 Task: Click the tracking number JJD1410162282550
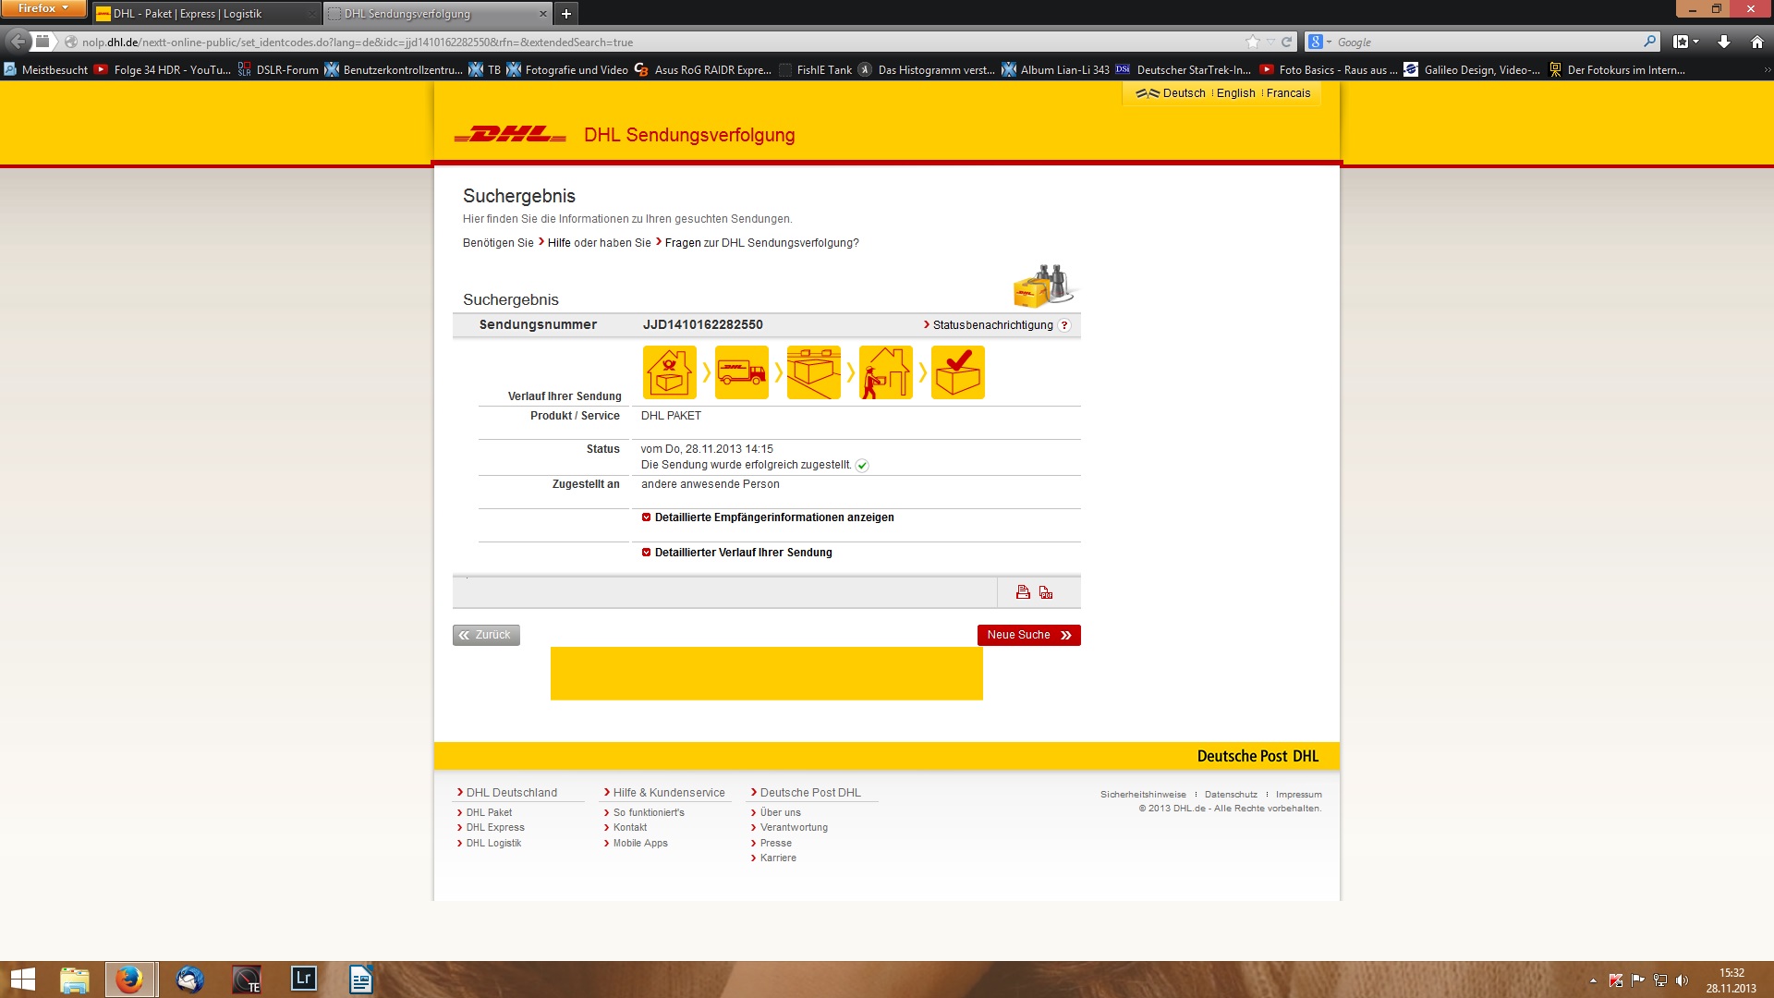tap(703, 325)
